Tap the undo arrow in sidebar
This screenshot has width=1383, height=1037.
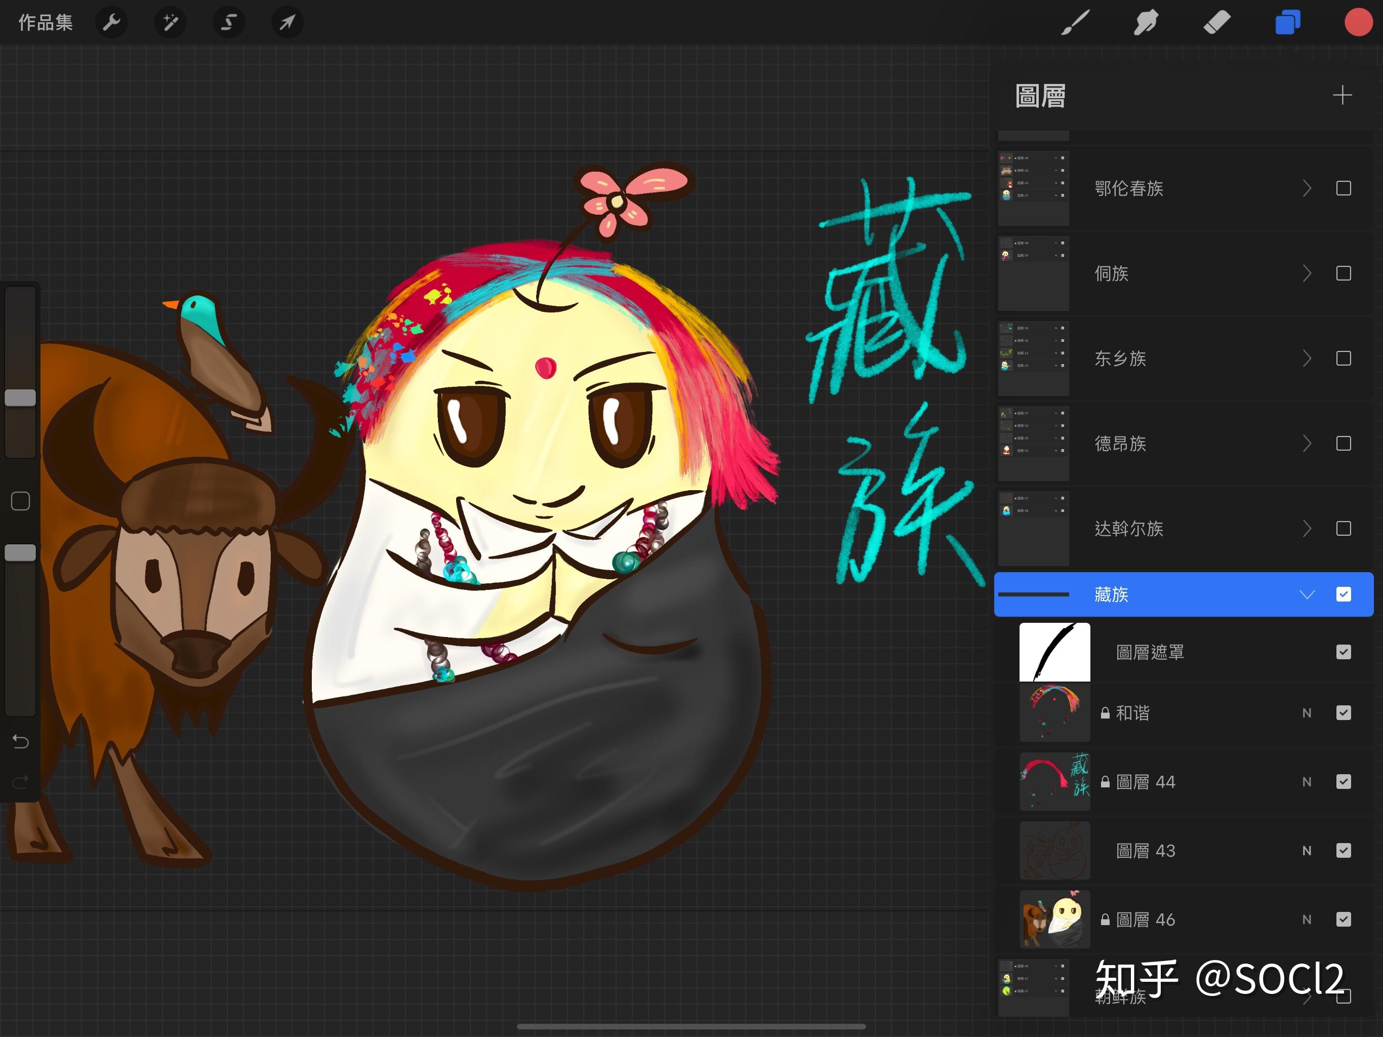click(21, 742)
